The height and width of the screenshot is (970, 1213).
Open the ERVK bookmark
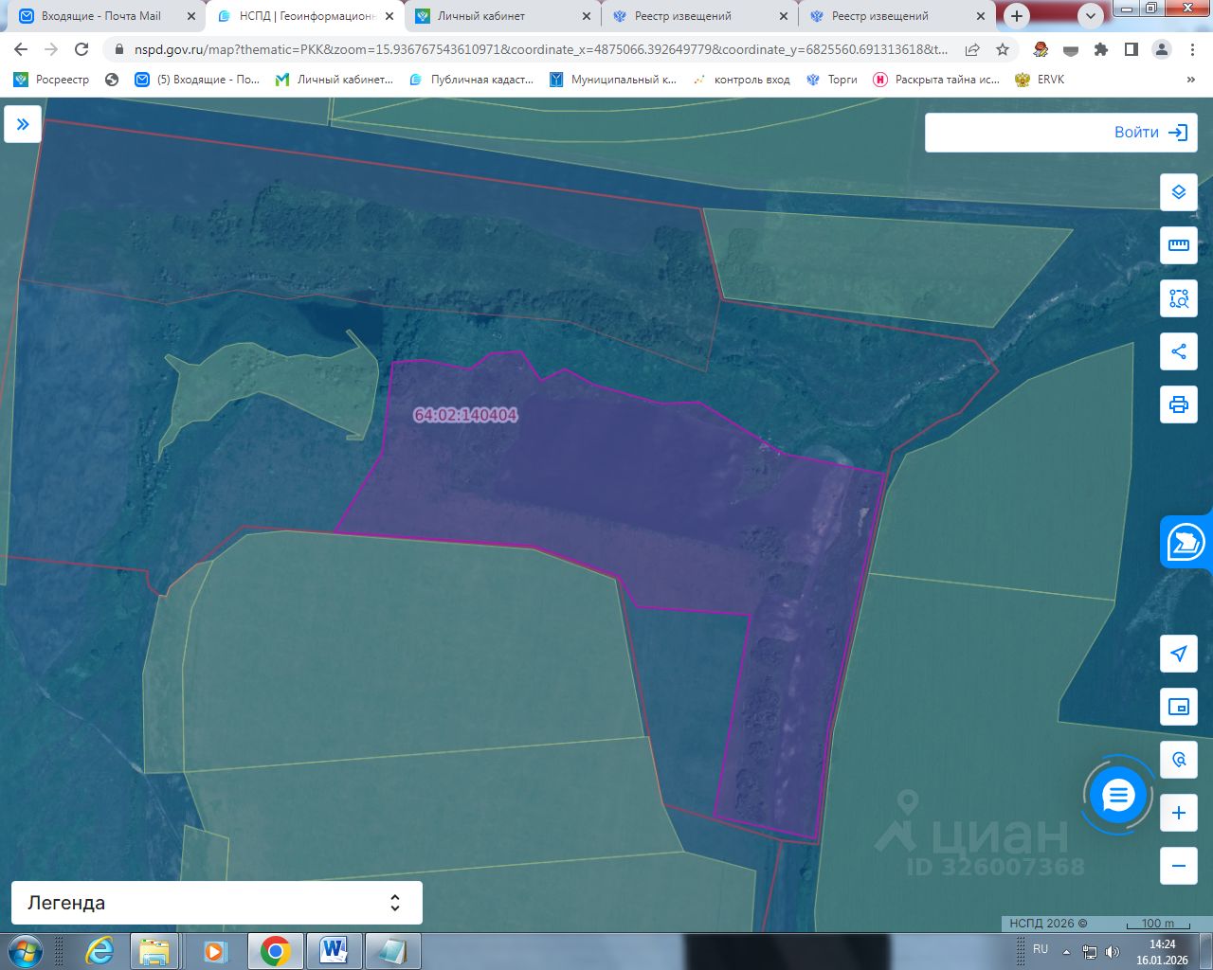pos(1040,80)
